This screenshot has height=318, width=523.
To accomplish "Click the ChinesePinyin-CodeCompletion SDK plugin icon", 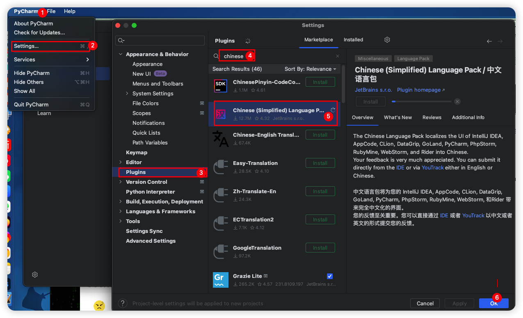I will (x=220, y=86).
